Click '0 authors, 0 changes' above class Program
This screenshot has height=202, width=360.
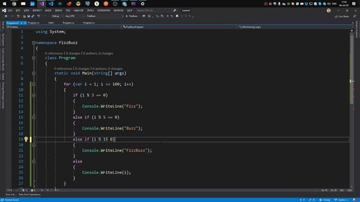coord(98,53)
